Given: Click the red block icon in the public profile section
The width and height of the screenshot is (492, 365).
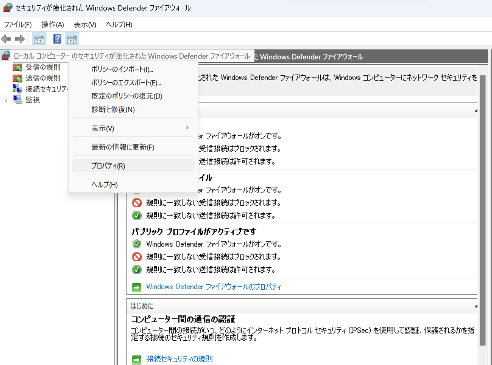Looking at the screenshot, I should (x=137, y=257).
